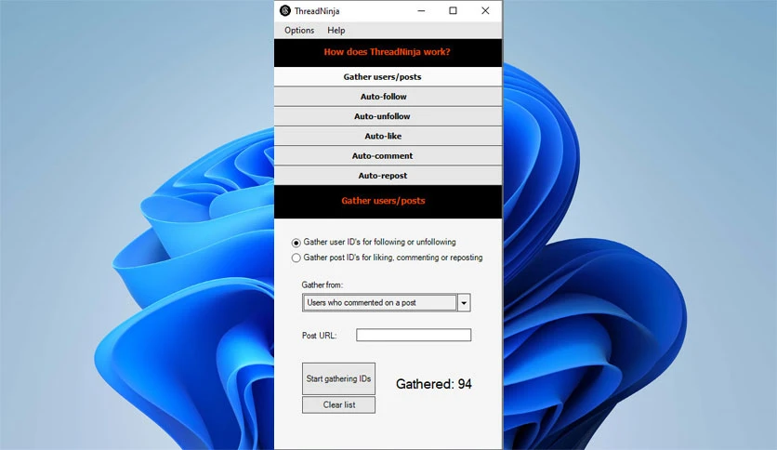This screenshot has height=450, width=777.
Task: Close the ThreadNinja window
Action: point(485,10)
